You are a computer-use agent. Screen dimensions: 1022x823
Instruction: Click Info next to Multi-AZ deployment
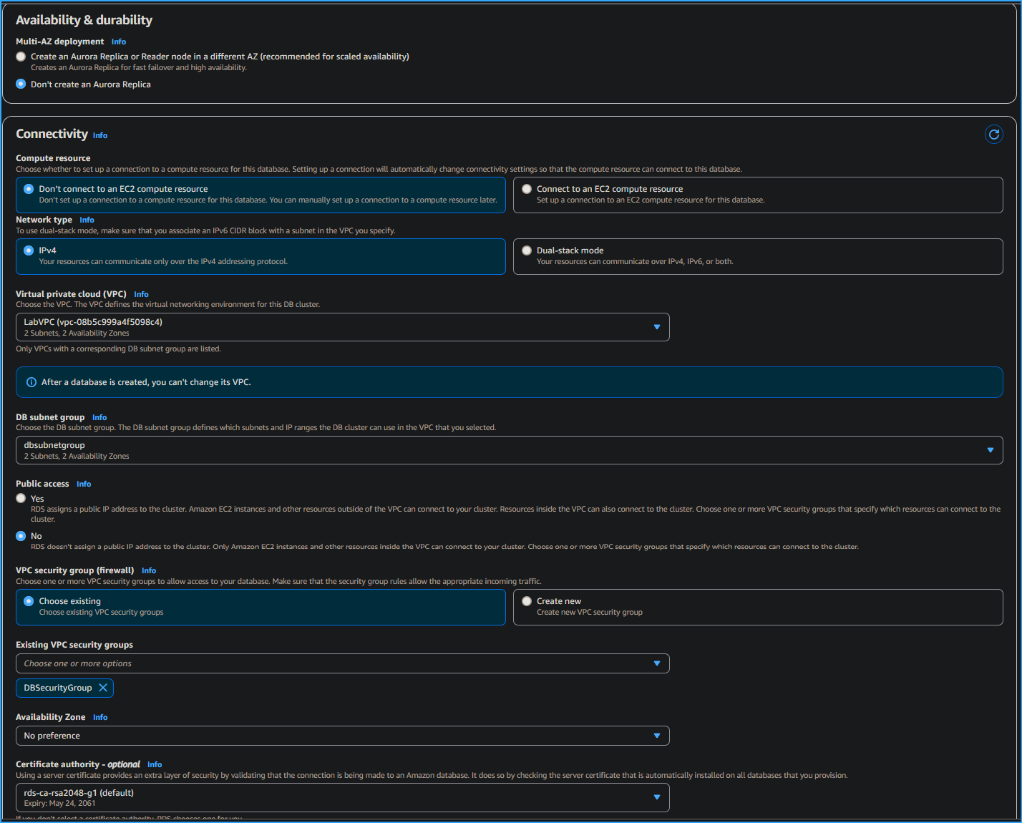pyautogui.click(x=118, y=41)
